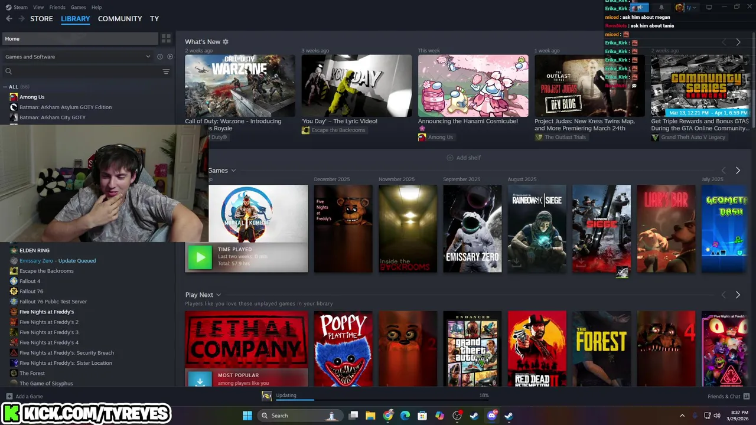
Task: Select ELDEN RING in library list
Action: coord(34,250)
